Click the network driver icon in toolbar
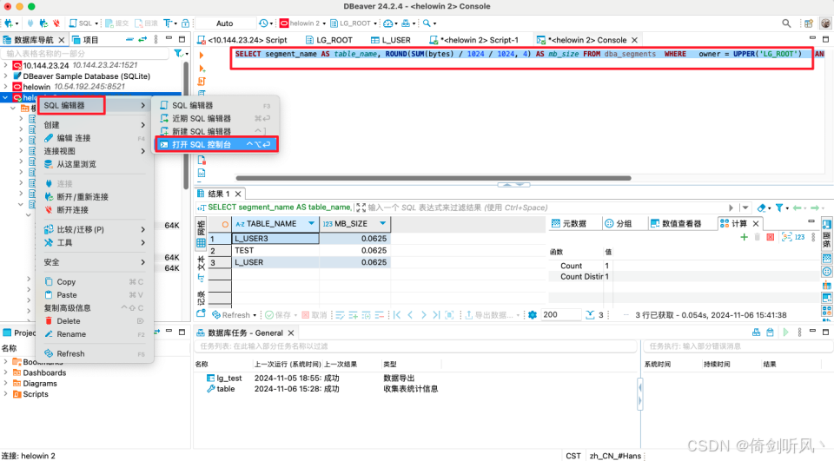This screenshot has height=461, width=834. point(406,23)
